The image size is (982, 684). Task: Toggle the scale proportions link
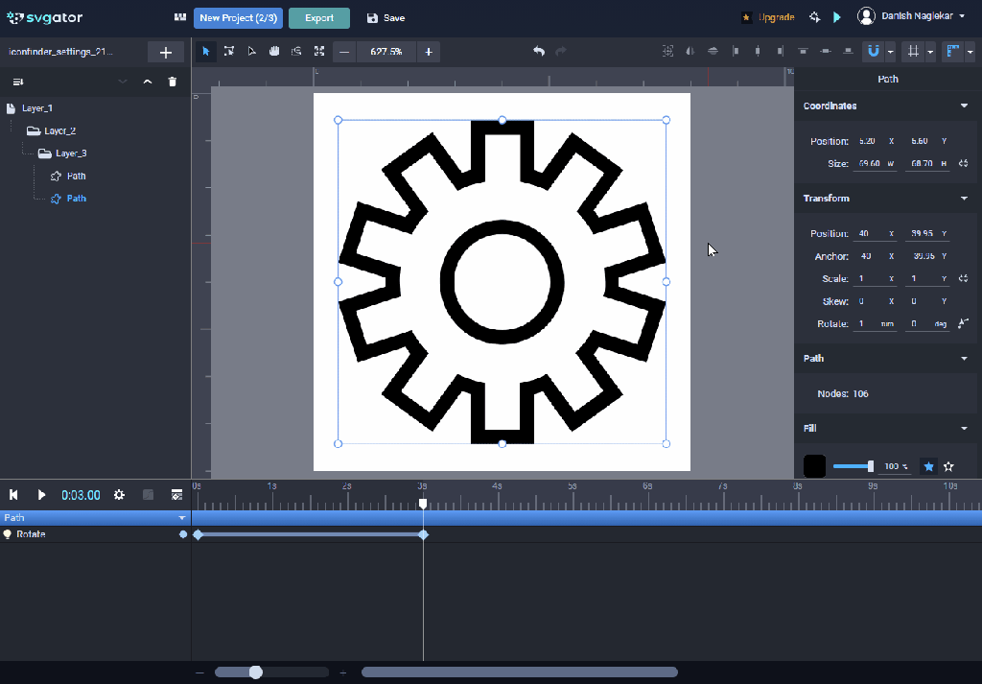click(x=963, y=279)
